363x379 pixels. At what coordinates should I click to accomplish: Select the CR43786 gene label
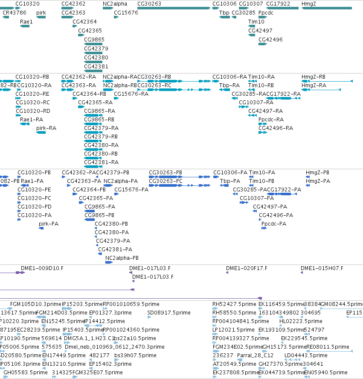[15, 12]
